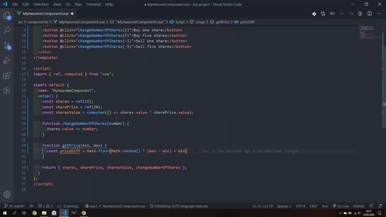Image resolution: width=386 pixels, height=217 pixels.
Task: Open the View menu
Action: point(57,4)
